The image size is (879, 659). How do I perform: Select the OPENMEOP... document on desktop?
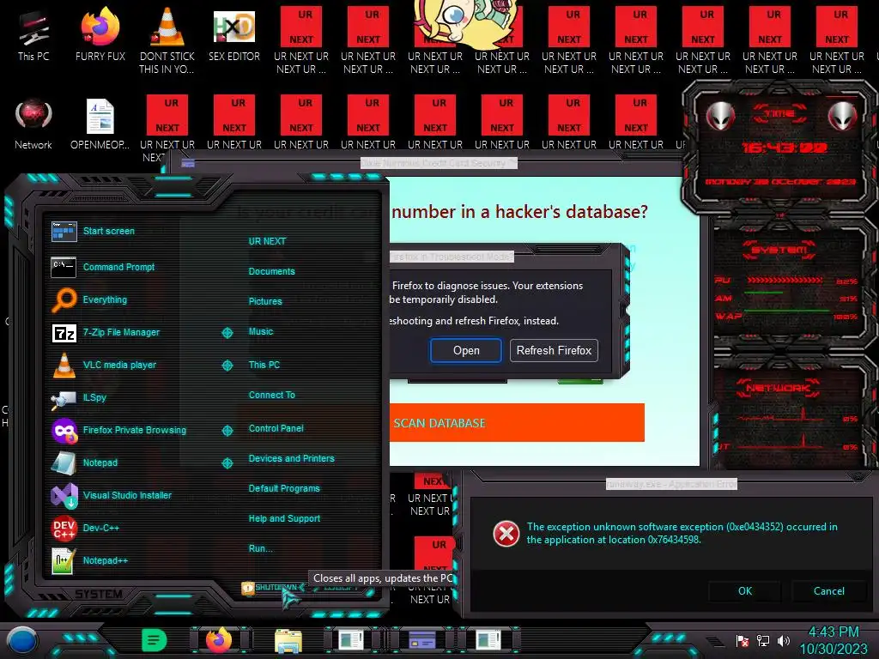pos(100,124)
